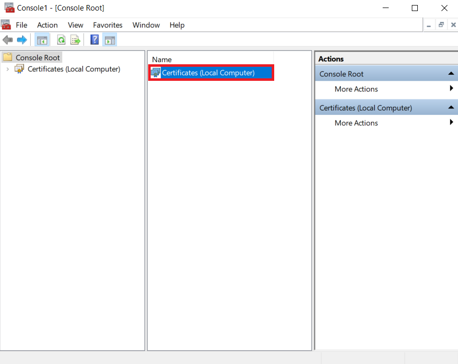Restore down the inner console child window
Screen dimensions: 458x364
click(441, 25)
